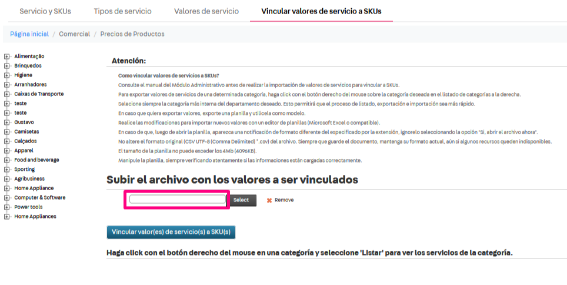Go to Página inicial breadcrumb link
Viewport: 567px width, 285px height.
(29, 34)
